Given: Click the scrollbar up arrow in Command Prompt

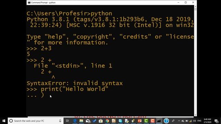Looking at the screenshot, I should (x=195, y=7).
